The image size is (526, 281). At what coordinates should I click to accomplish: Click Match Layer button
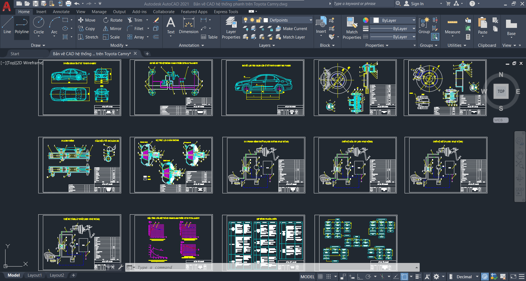pyautogui.click(x=290, y=37)
